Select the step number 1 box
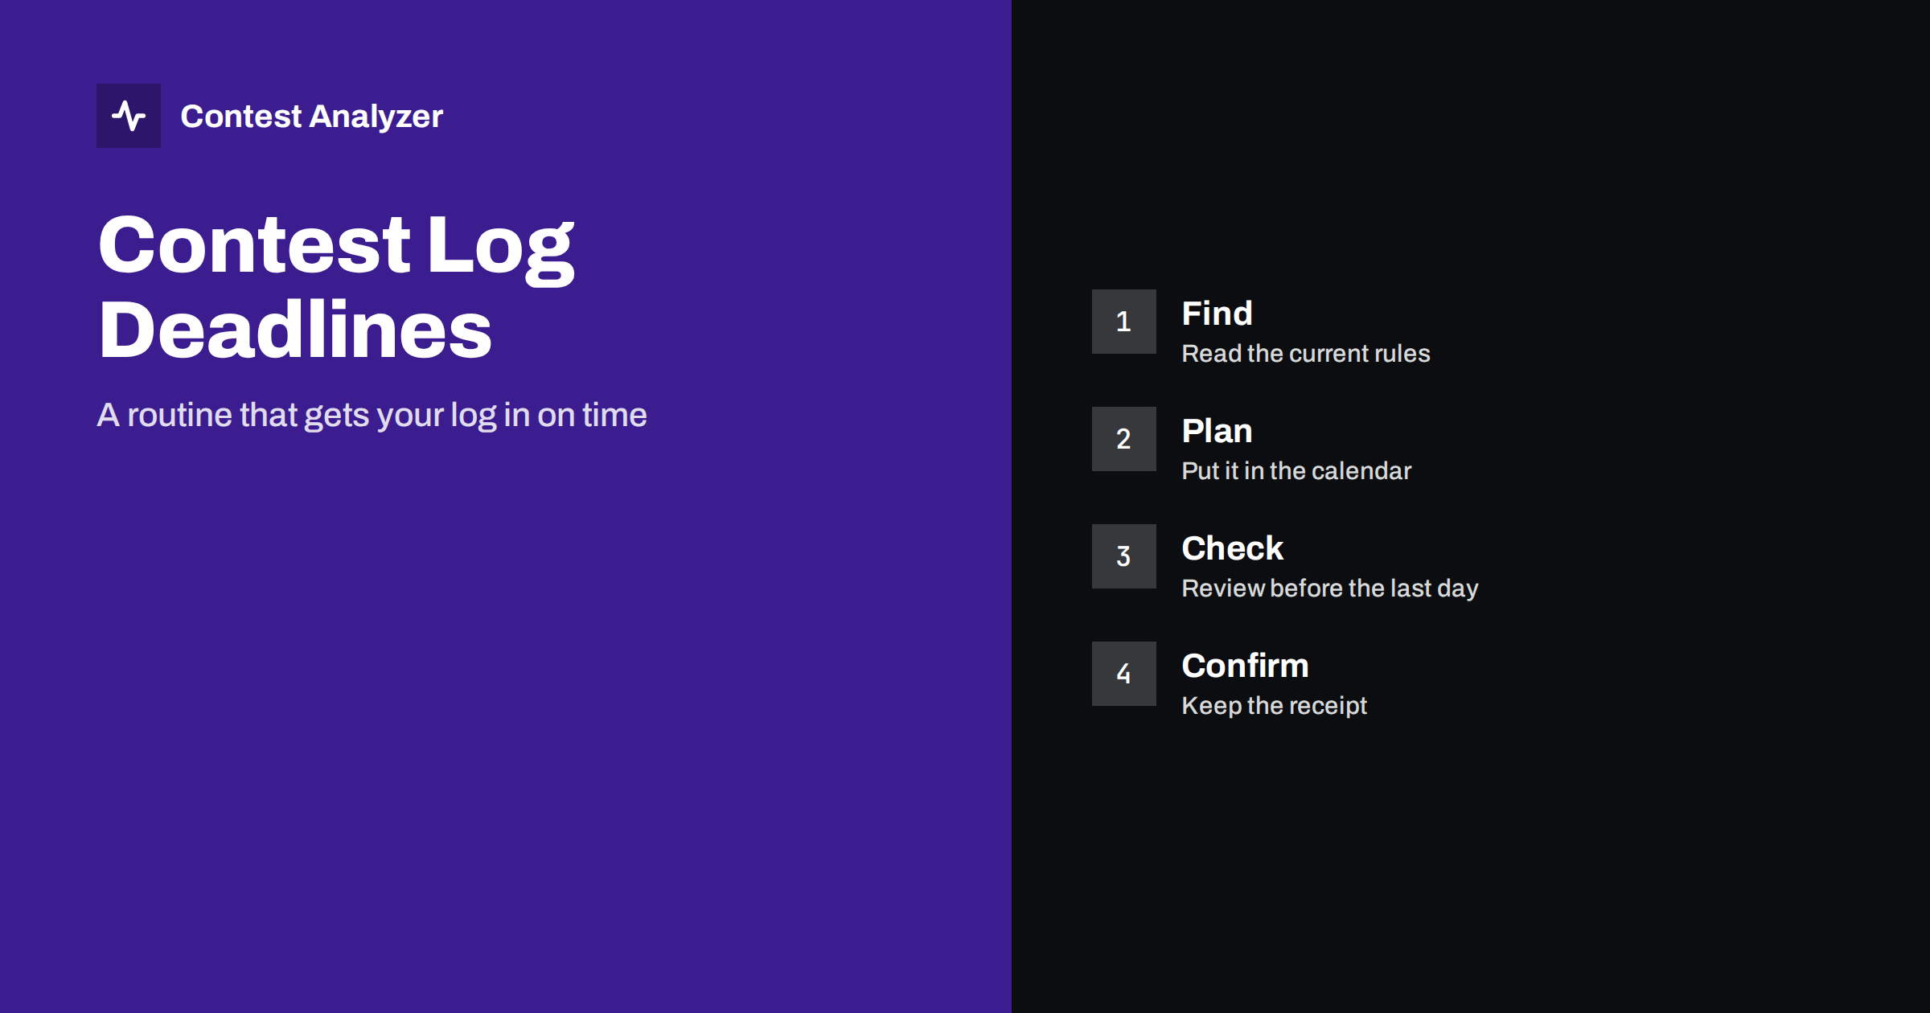 1123,322
